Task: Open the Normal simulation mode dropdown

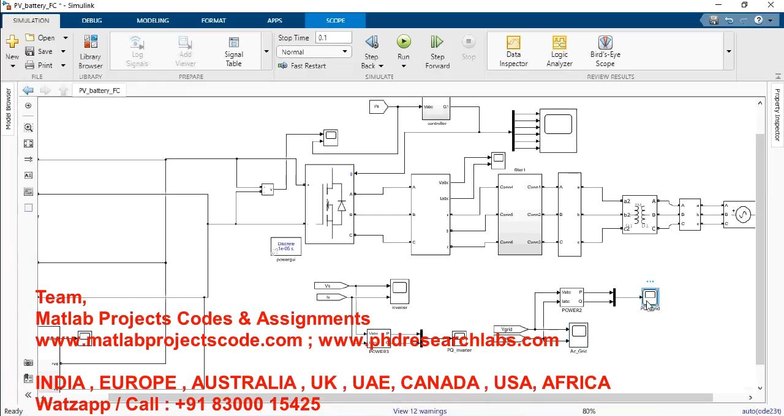Action: tap(314, 52)
